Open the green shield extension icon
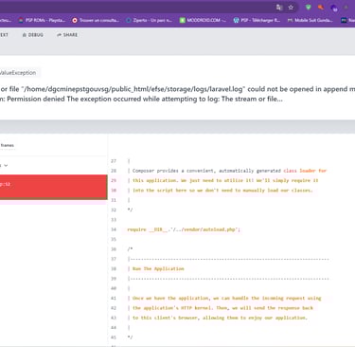Image resolution: width=355 pixels, height=347 pixels. click(x=309, y=8)
